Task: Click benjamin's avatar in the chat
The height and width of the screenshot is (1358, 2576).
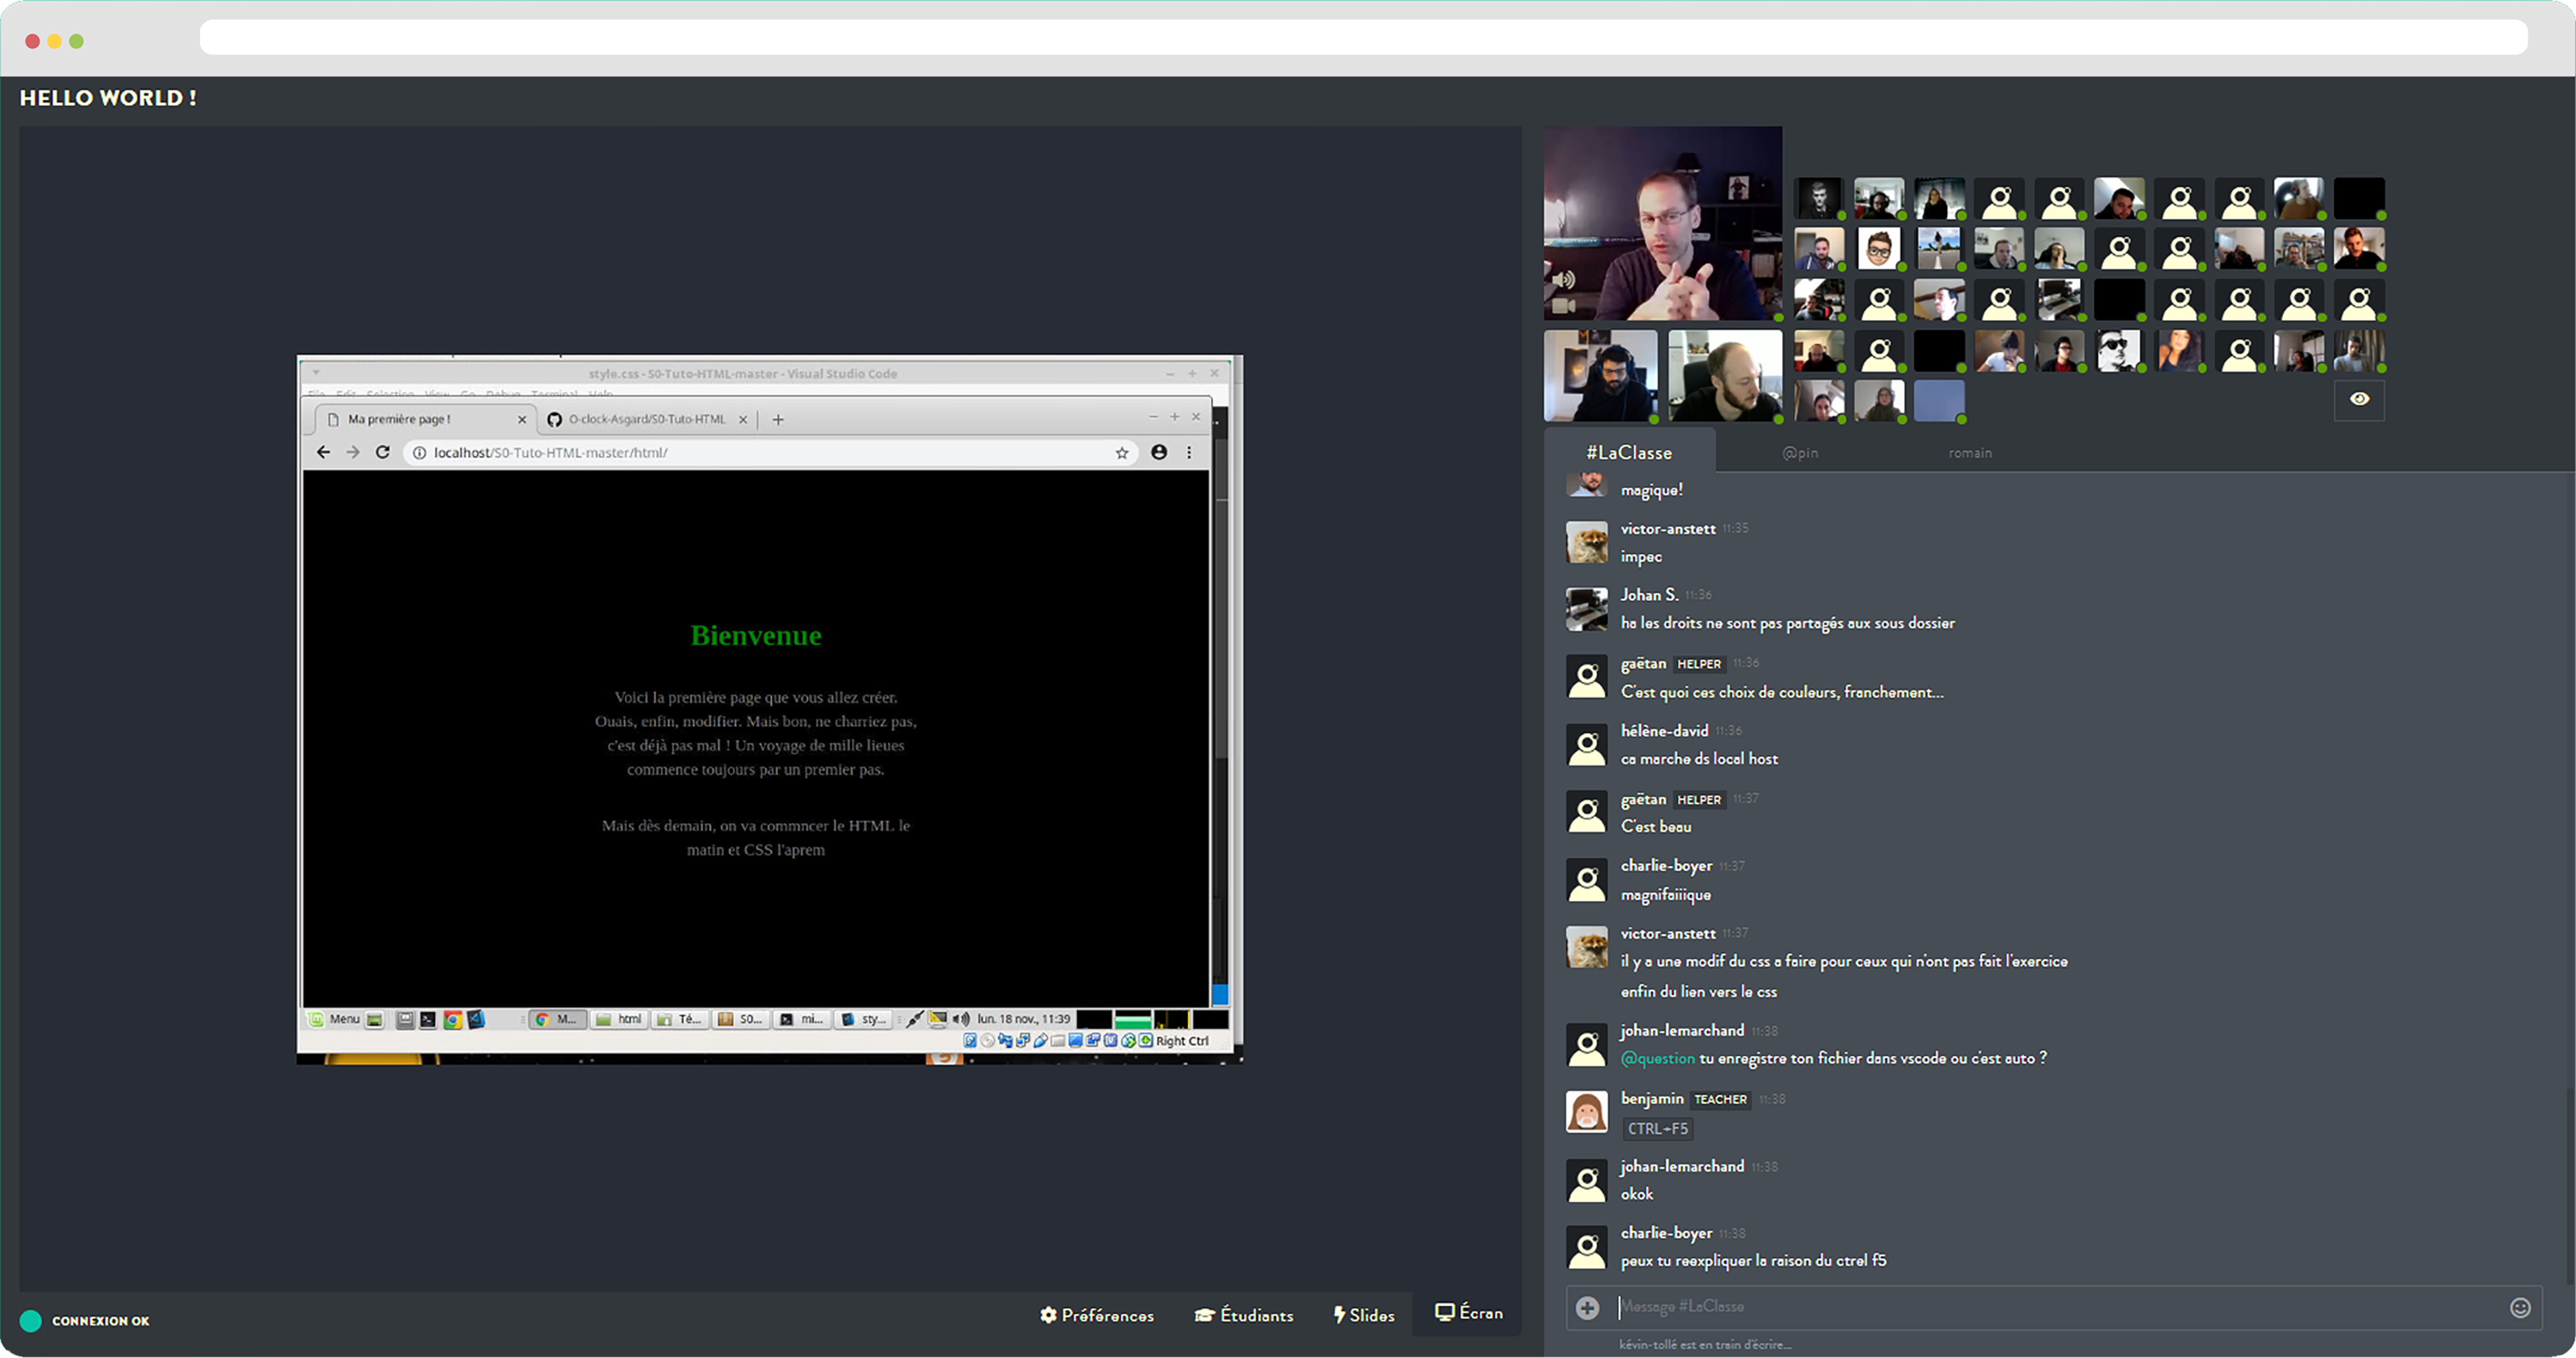Action: 1586,1111
